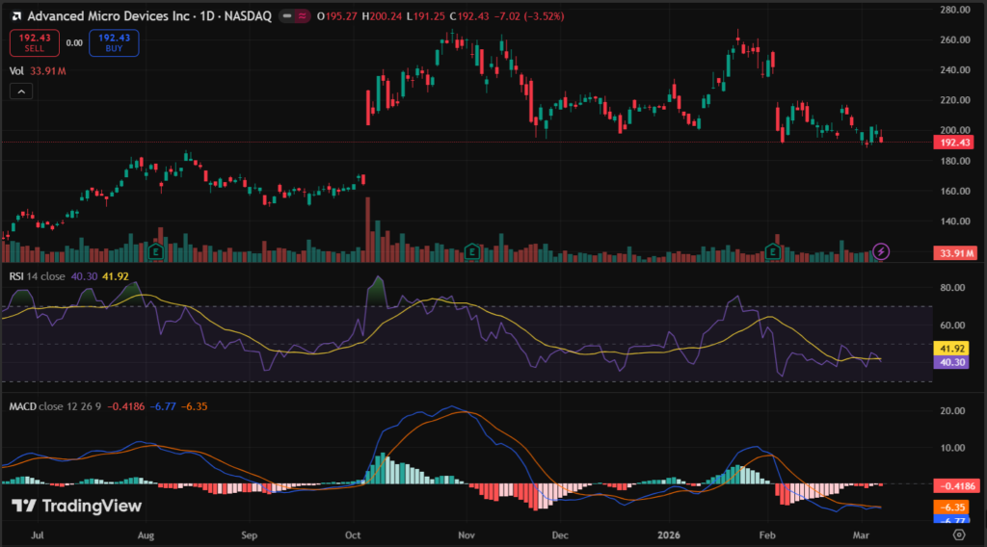Click the TradingView logo
987x547 pixels.
point(76,507)
